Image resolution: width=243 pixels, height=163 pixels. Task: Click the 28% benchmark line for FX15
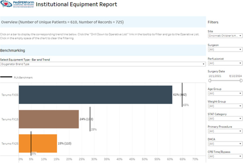pyautogui.click(x=90, y=119)
